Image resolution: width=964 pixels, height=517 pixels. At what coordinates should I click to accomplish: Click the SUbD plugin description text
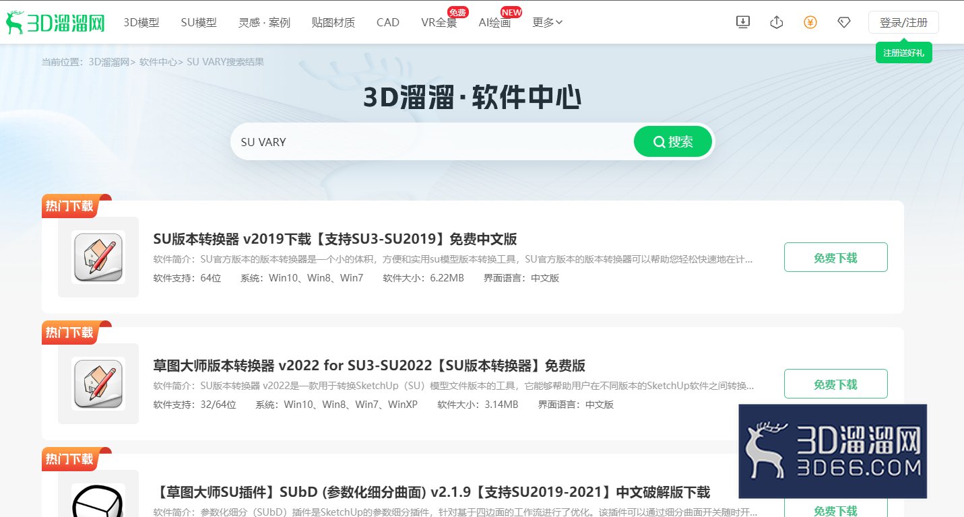click(455, 512)
